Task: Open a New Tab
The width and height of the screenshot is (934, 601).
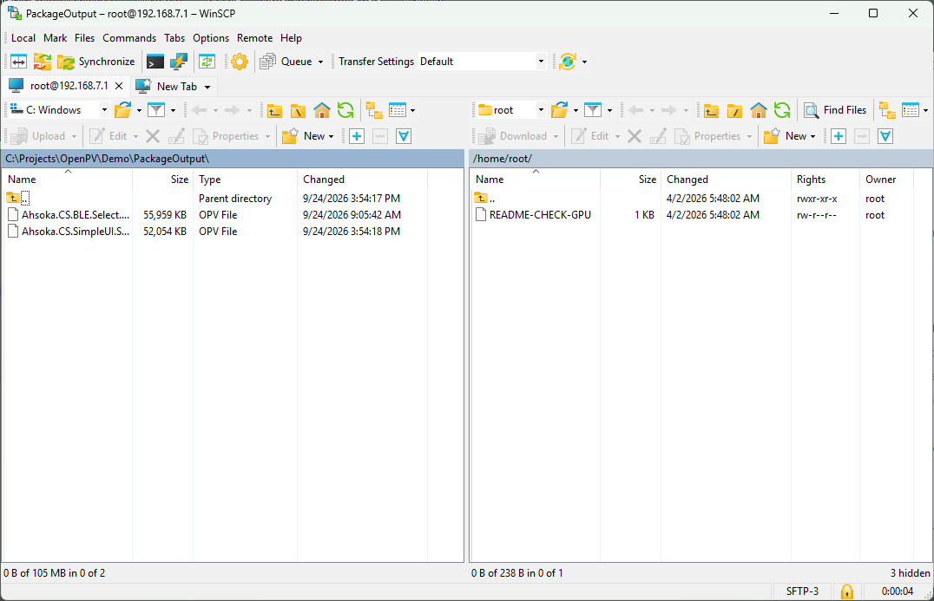Action: coord(168,86)
